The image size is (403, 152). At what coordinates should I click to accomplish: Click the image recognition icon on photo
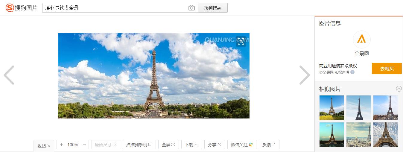[241, 42]
